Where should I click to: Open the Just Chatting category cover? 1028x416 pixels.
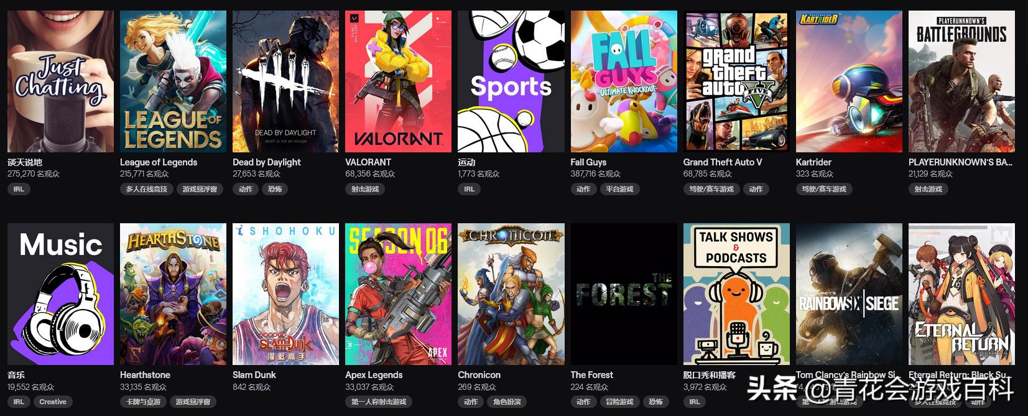[x=60, y=81]
